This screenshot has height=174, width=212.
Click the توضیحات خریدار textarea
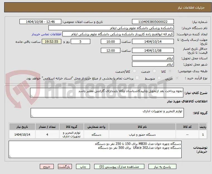tap(95, 149)
